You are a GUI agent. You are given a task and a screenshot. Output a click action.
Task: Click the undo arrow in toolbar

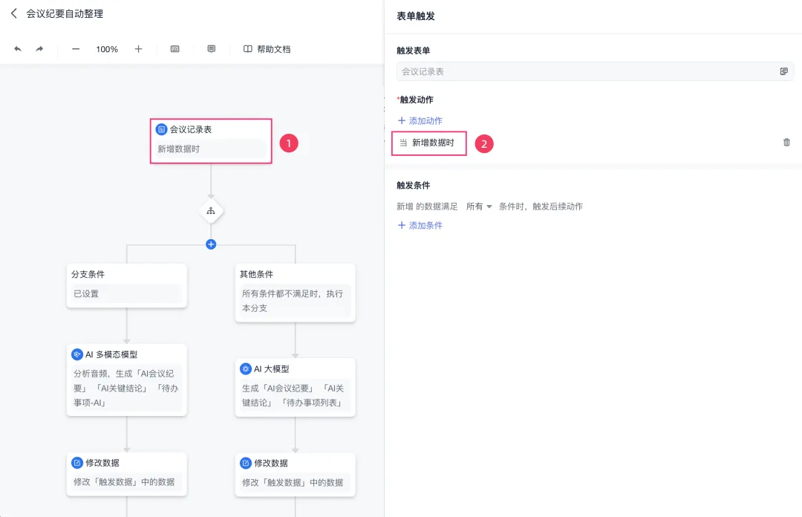coord(18,49)
